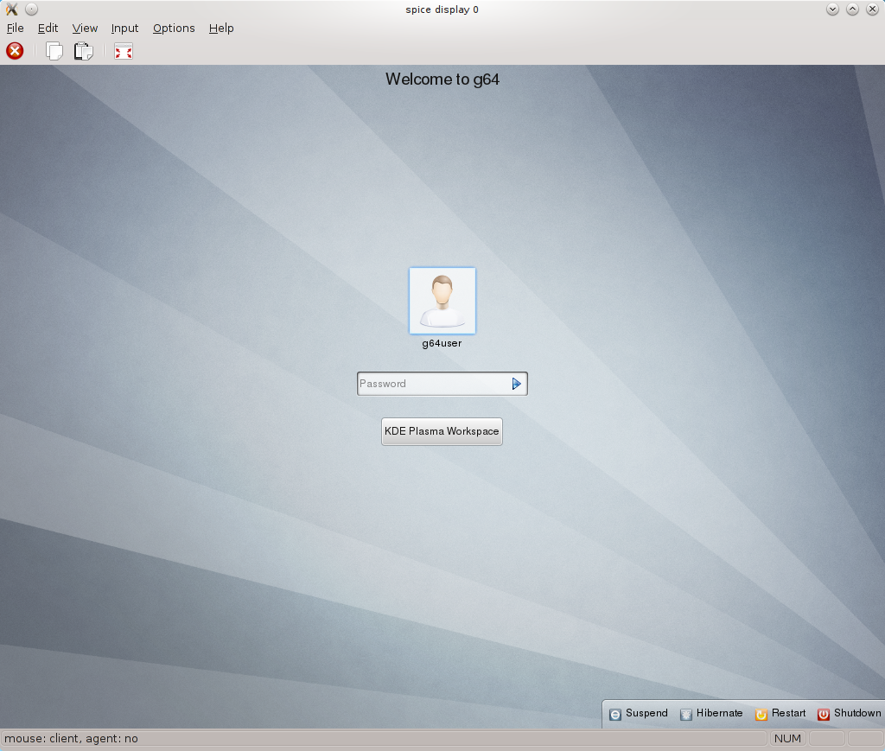Focus the Password input field
The image size is (885, 751).
click(432, 384)
